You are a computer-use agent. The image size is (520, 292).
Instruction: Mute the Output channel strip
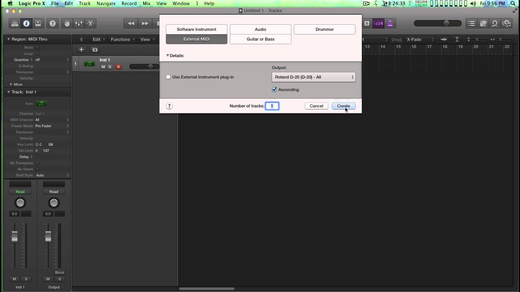tap(48, 279)
